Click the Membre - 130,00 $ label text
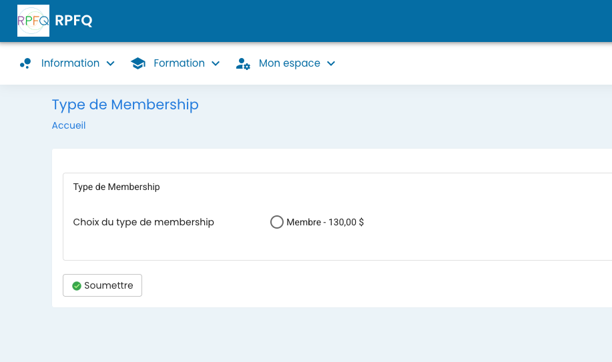The height and width of the screenshot is (362, 612). (325, 223)
